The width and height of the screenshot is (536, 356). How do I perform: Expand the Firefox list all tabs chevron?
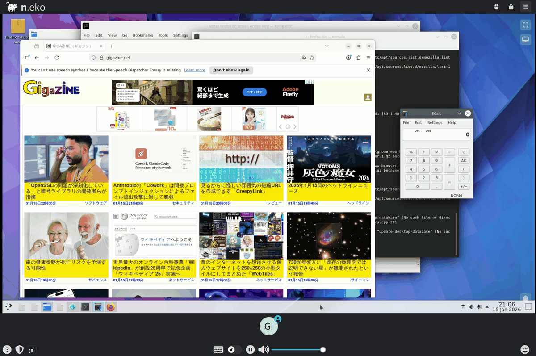[327, 46]
